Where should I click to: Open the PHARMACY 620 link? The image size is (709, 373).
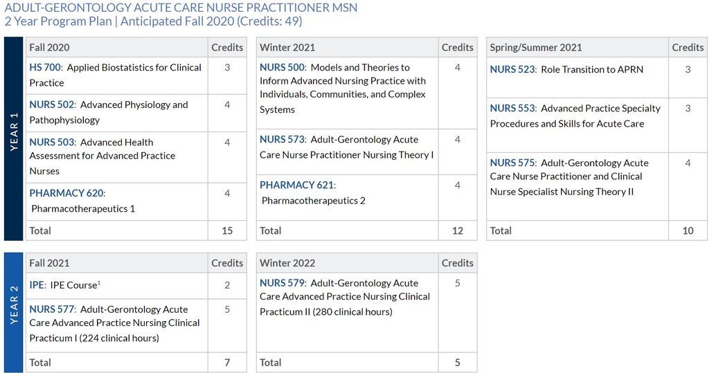tap(66, 193)
